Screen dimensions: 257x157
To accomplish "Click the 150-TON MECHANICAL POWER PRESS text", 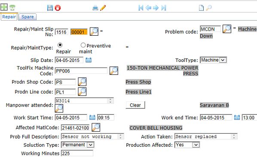I will (x=162, y=71).
